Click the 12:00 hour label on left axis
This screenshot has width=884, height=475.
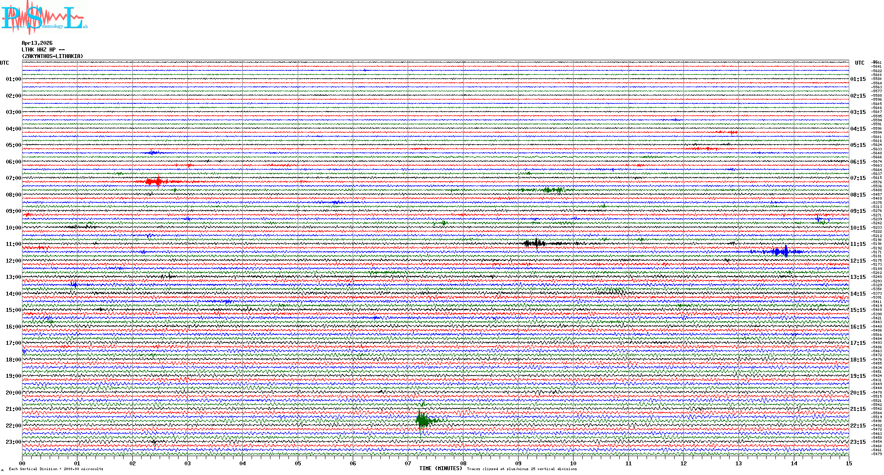coord(13,261)
